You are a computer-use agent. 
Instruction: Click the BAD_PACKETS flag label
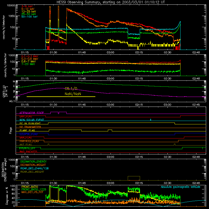pyautogui.click(x=28, y=152)
